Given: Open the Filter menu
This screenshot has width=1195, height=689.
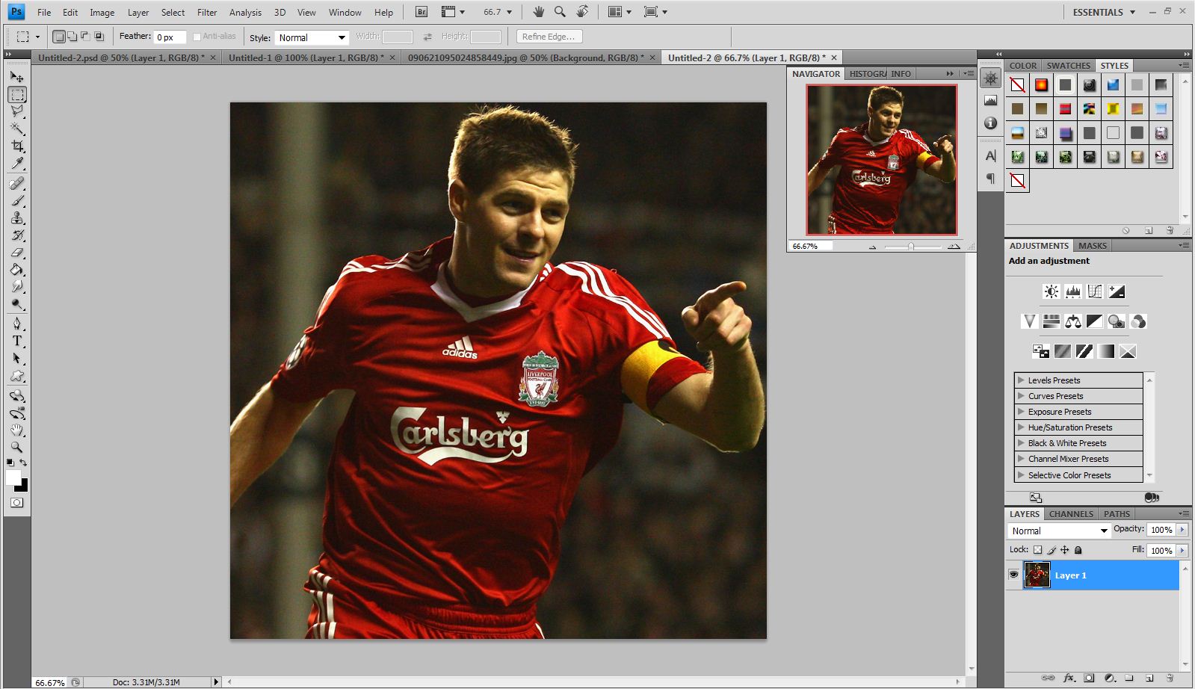Looking at the screenshot, I should pyautogui.click(x=207, y=12).
